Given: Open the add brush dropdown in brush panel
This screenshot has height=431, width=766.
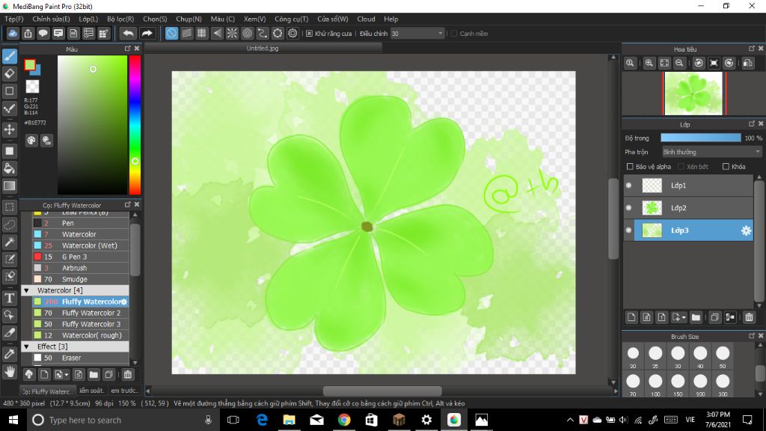Looking at the screenshot, I should pyautogui.click(x=66, y=375).
